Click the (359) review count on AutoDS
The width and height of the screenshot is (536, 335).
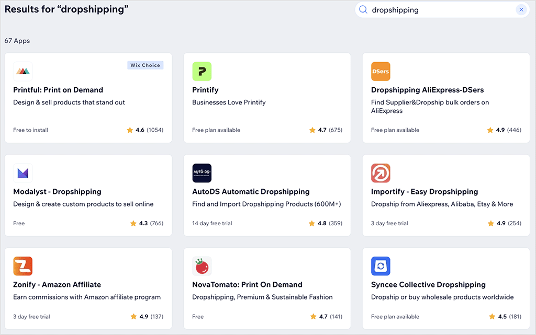point(336,224)
